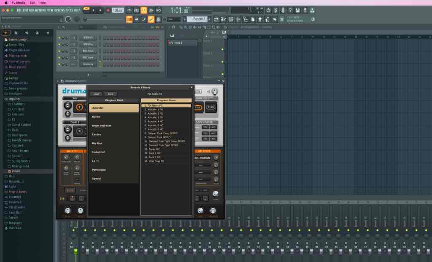Open the FILE menu in FL Studio toolbar

click(19, 10)
